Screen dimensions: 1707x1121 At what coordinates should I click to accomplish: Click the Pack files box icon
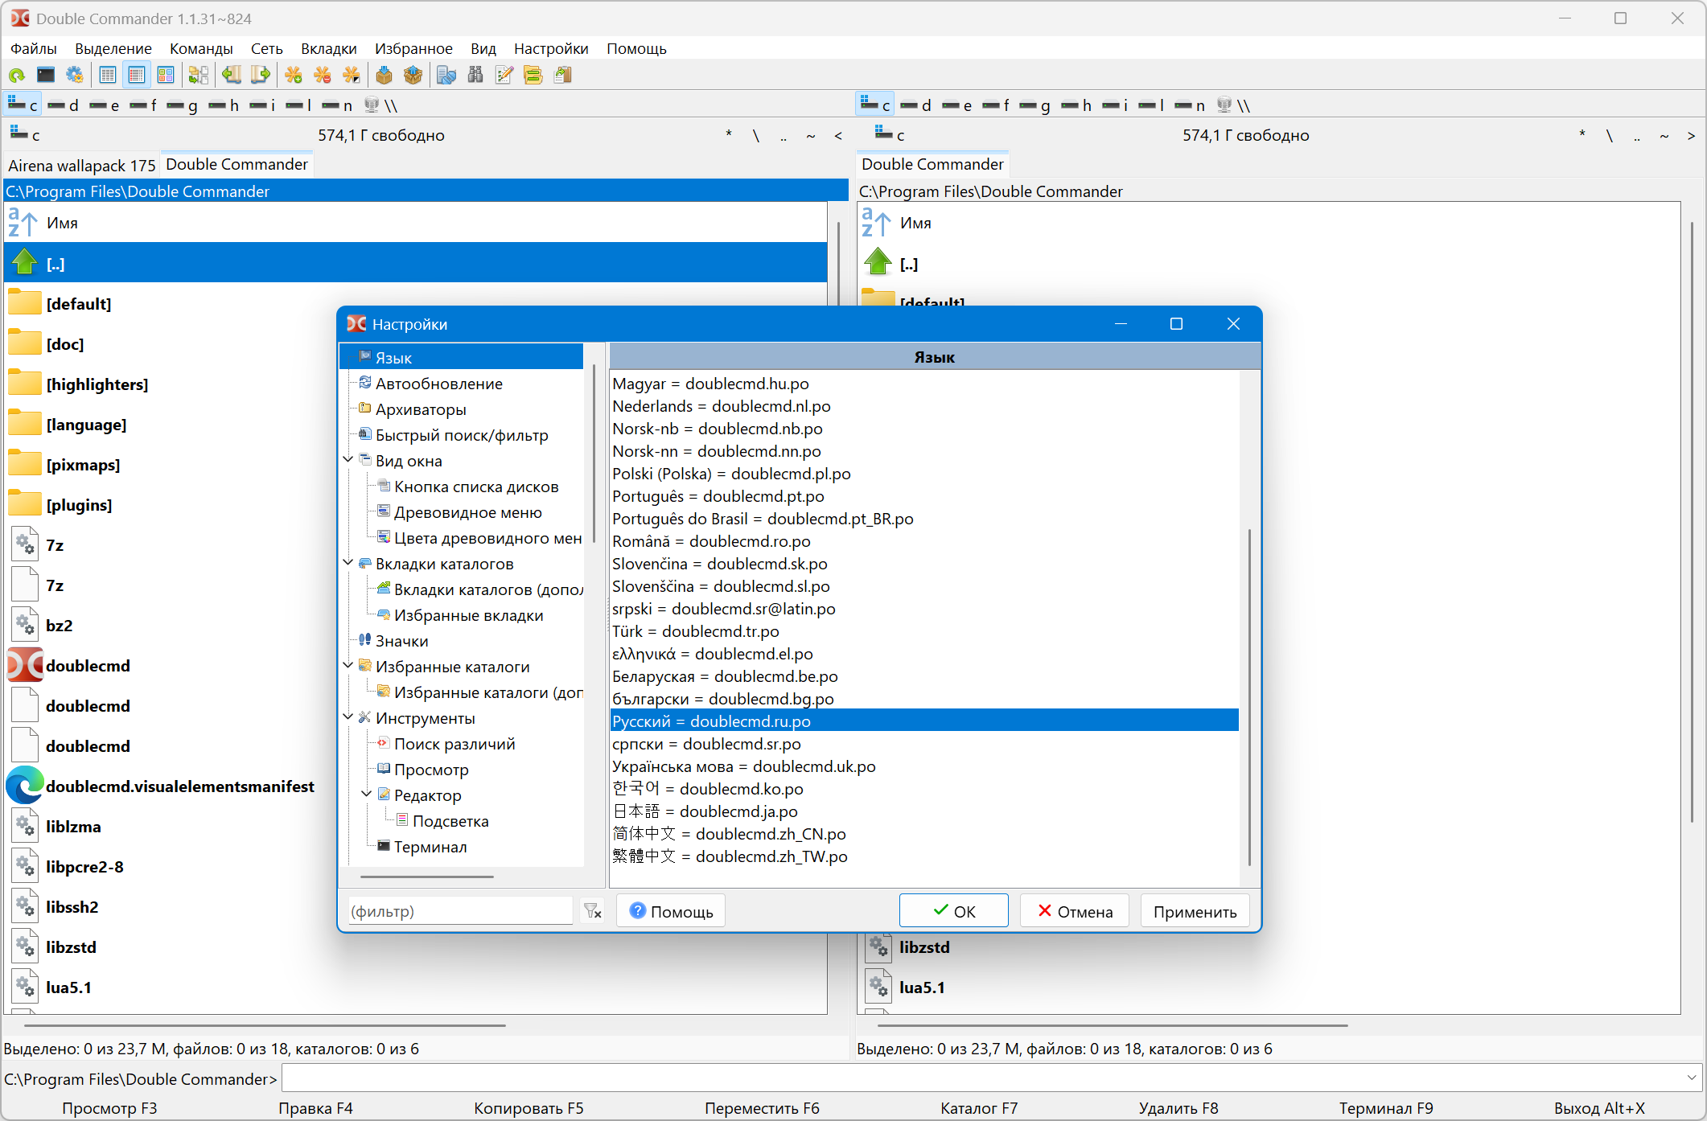pyautogui.click(x=384, y=76)
